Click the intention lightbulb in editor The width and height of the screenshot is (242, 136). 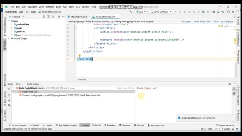tap(79, 56)
